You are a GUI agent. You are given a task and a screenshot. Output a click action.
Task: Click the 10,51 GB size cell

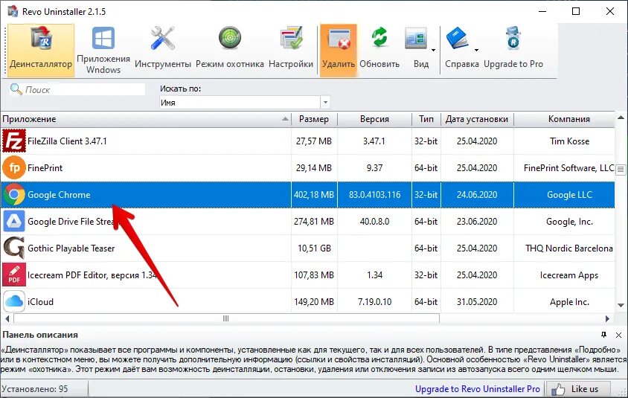pyautogui.click(x=314, y=248)
